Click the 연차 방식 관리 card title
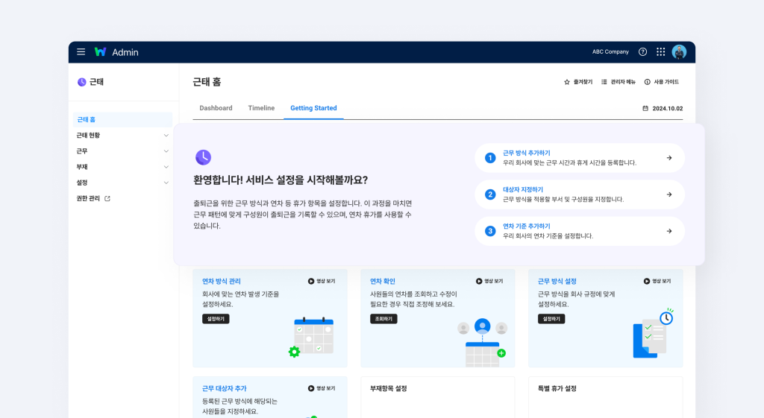Screen dimensions: 764x418 click(x=221, y=281)
